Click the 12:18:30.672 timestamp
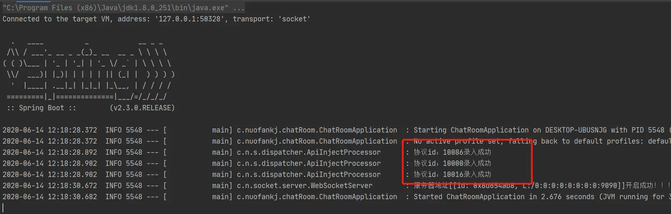671x214 pixels. [x=72, y=186]
